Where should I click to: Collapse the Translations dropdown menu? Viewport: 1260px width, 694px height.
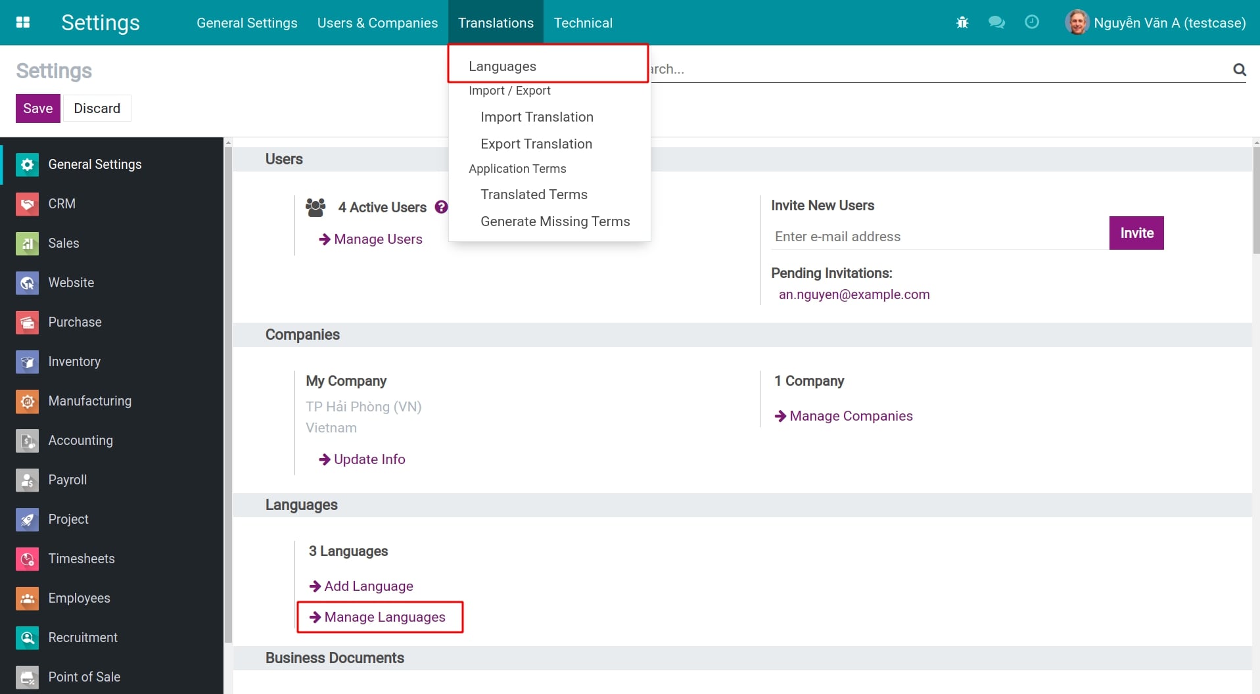[496, 22]
